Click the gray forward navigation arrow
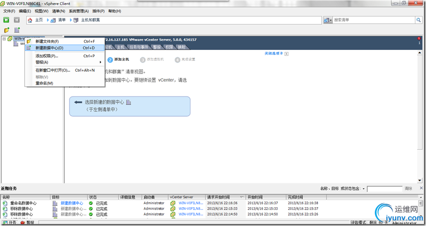426x226 pixels. 17,20
